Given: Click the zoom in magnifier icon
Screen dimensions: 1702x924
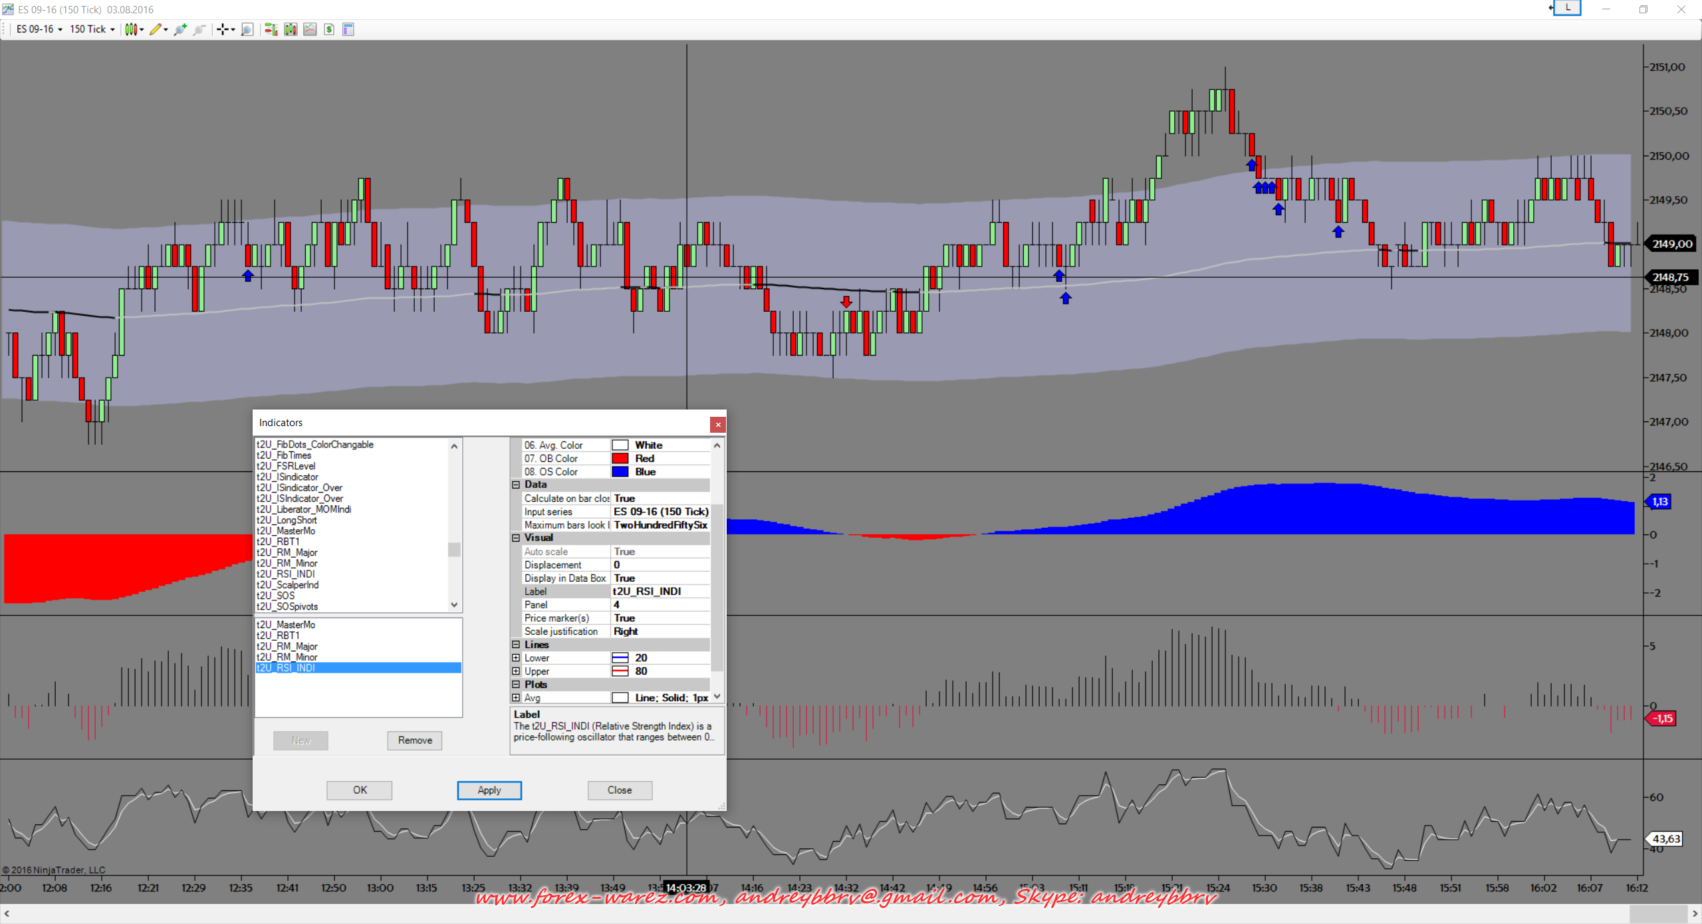Looking at the screenshot, I should [x=180, y=29].
